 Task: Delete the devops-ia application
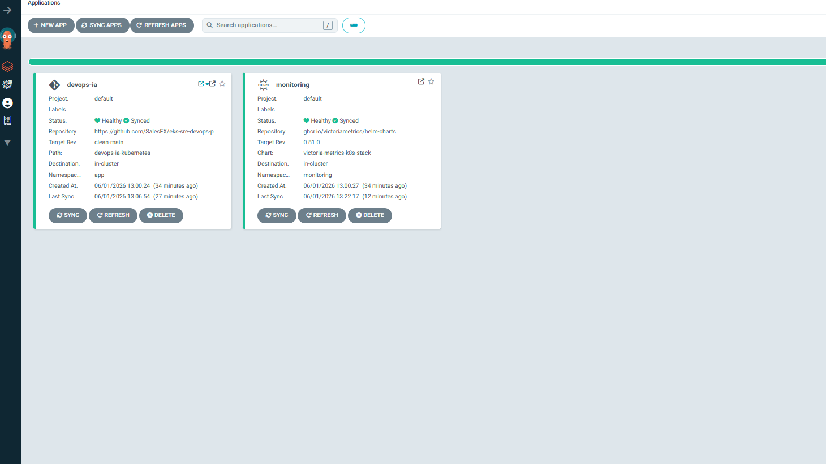coord(161,215)
